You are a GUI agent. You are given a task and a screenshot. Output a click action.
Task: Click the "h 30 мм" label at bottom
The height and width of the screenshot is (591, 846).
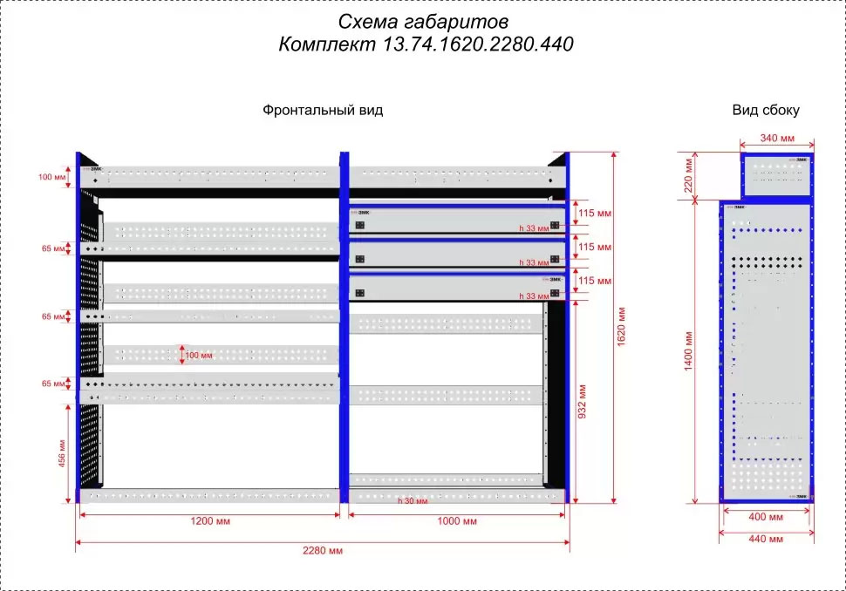[413, 501]
